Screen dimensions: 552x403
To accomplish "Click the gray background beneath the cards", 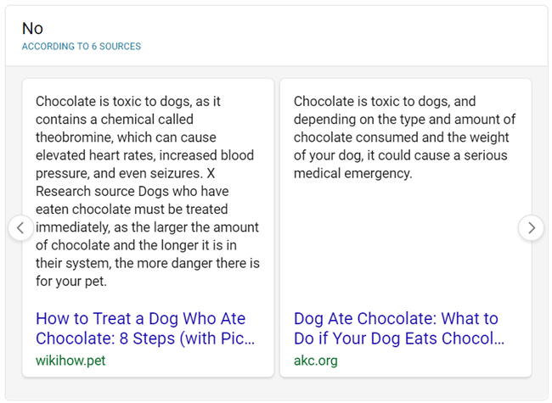I will tap(276, 389).
